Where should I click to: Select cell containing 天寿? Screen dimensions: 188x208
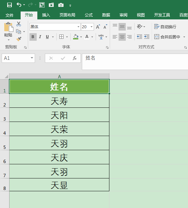59,101
